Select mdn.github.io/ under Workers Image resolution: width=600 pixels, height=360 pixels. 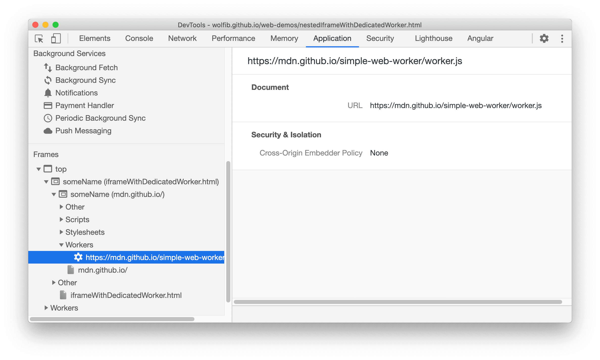pyautogui.click(x=103, y=270)
